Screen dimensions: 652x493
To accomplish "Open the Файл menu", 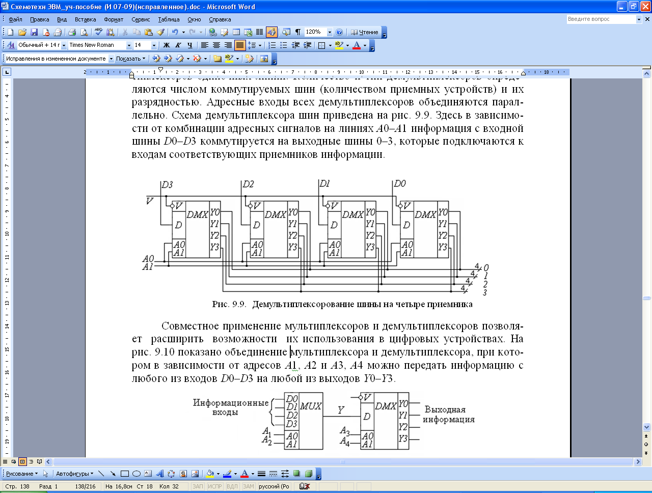I will click(15, 19).
